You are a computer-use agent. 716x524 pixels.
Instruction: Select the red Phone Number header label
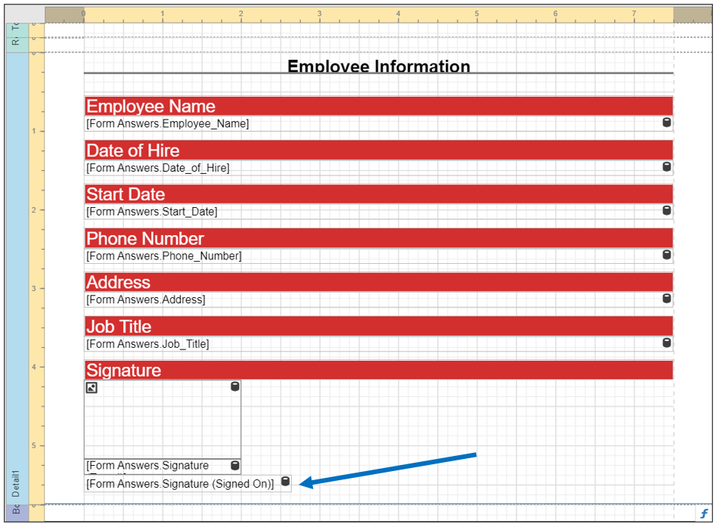(379, 238)
